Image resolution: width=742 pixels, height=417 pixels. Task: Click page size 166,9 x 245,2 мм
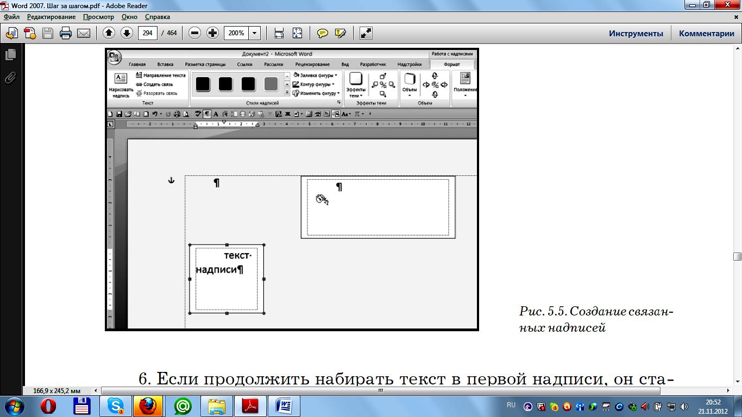point(57,390)
